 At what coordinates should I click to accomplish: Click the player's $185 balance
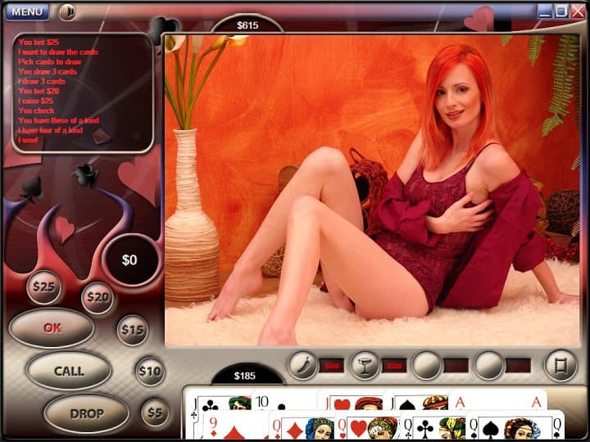point(245,376)
